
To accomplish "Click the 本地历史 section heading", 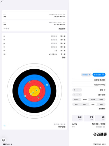I will click(62, 29).
